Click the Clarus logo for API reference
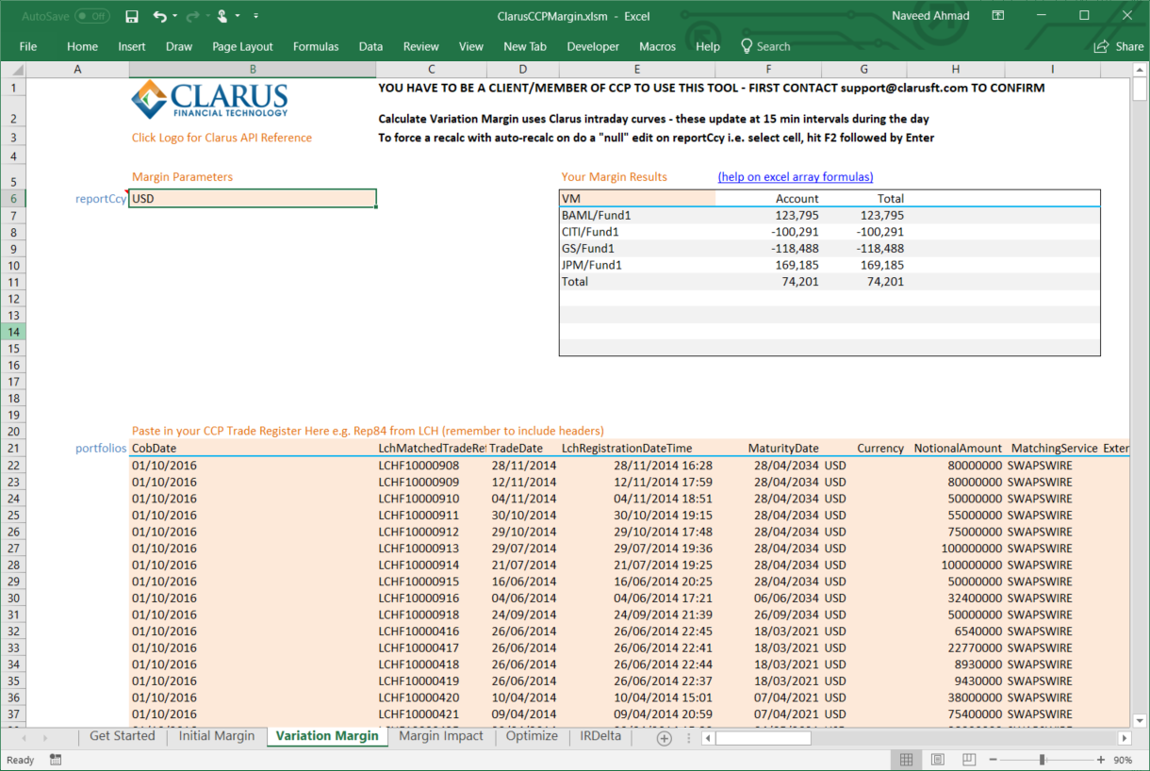Image resolution: width=1150 pixels, height=771 pixels. click(209, 100)
